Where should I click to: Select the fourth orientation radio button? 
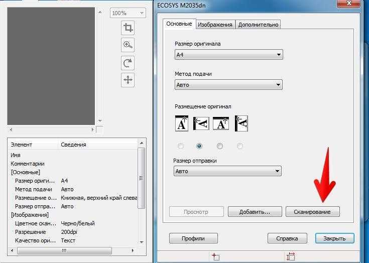[x=239, y=146]
